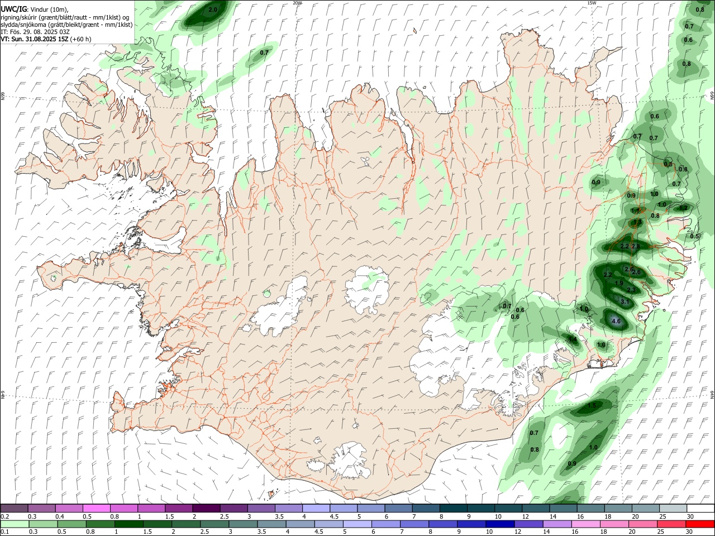Click the 0.5 value on the east coast map

pos(694,237)
